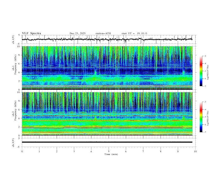Click the ch.3 flat black waveform trace

107,142
